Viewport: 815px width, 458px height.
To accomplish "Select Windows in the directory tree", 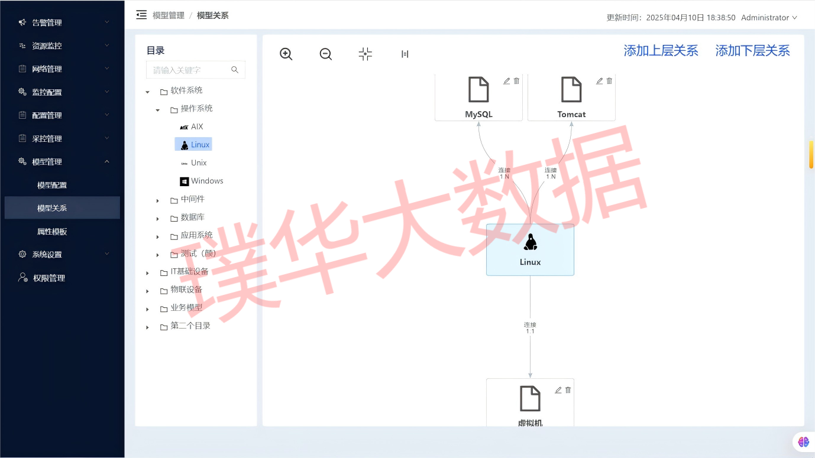I will click(x=206, y=181).
